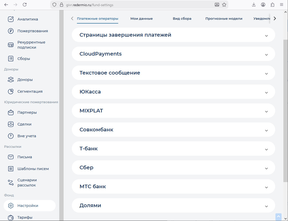The height and width of the screenshot is (221, 288).
Task: Click the route icon for Сценарии рассылок
Action: point(11,183)
